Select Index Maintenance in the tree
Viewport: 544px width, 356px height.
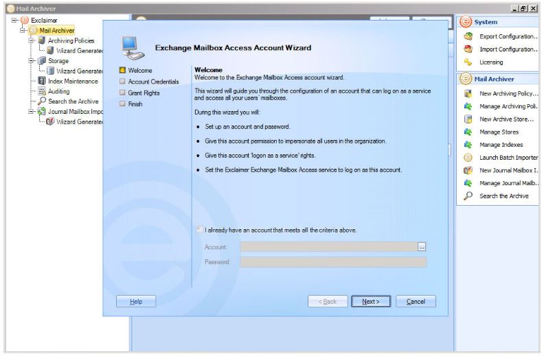point(73,81)
